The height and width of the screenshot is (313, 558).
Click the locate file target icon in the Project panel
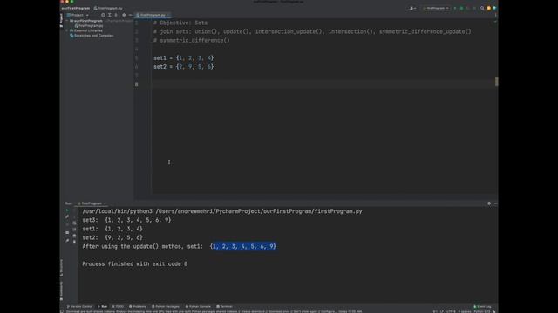(103, 15)
